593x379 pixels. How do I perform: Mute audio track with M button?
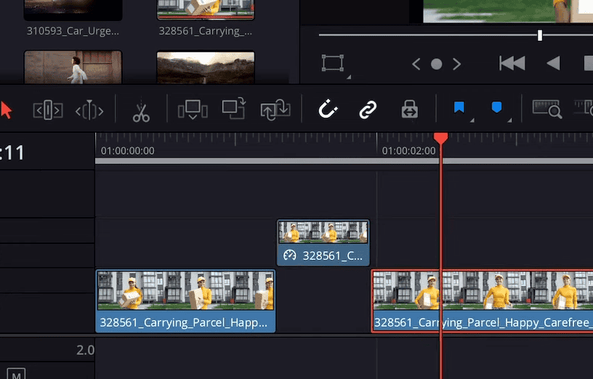[x=16, y=374]
